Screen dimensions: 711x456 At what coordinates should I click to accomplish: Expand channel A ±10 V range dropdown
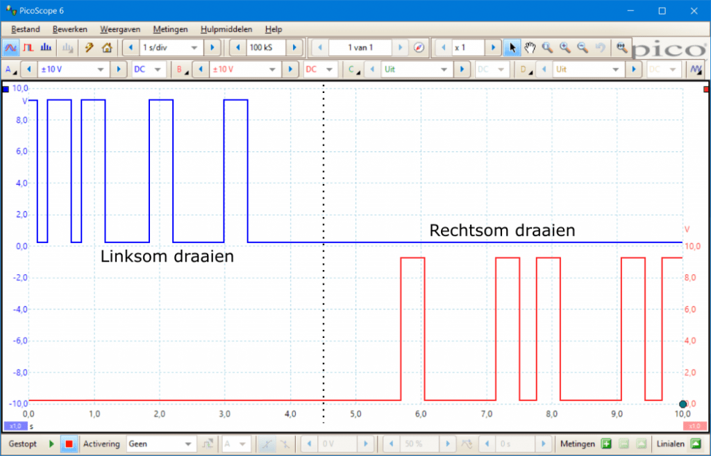(101, 69)
